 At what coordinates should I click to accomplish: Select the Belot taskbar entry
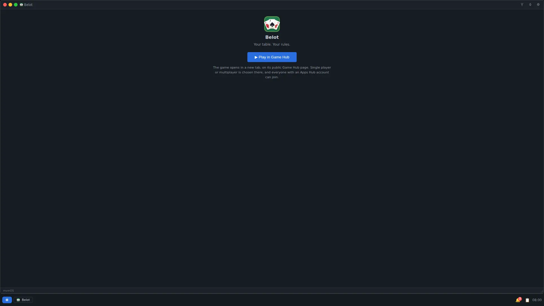point(23,300)
